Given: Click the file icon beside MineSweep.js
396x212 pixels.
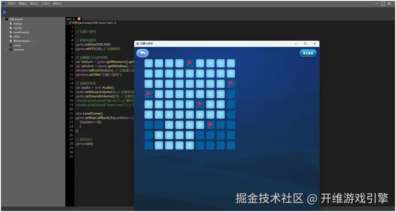Looking at the screenshot, I should [11, 40].
